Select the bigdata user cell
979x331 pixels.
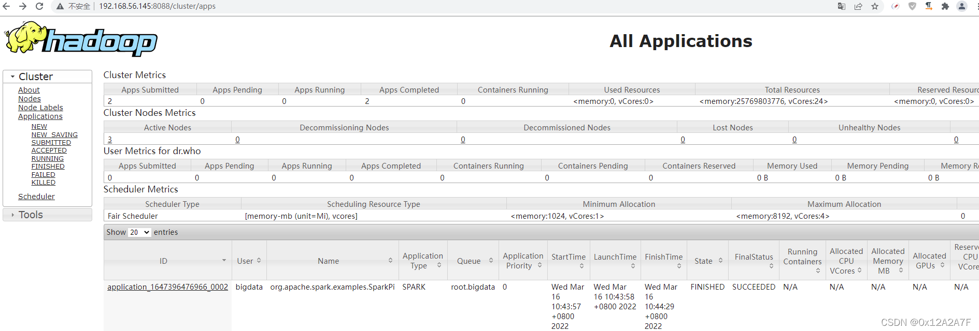click(x=249, y=287)
